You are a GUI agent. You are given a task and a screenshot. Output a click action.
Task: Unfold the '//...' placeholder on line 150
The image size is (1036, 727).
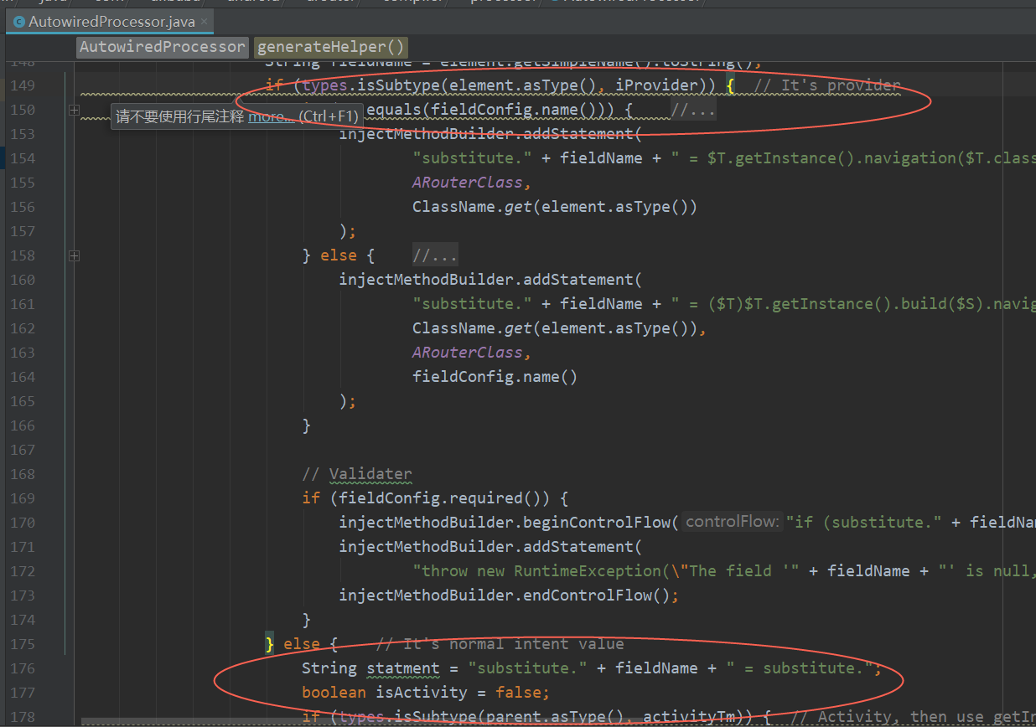click(692, 110)
